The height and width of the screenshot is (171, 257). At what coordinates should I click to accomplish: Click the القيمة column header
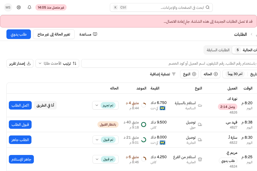coord(155,88)
